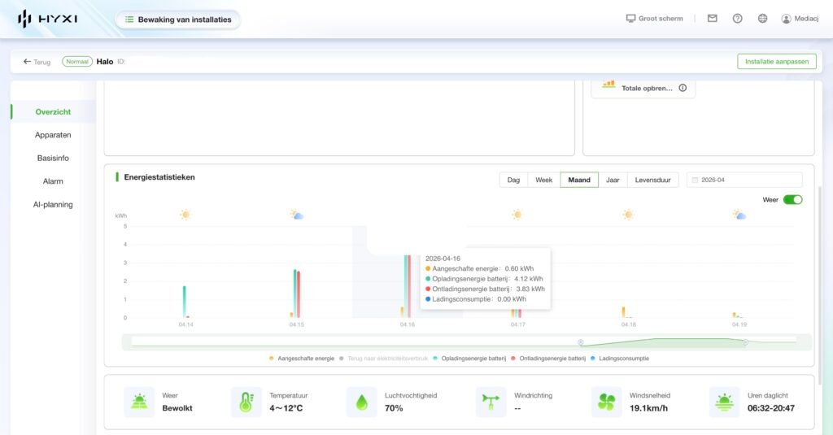Open the language globe icon
833x435 pixels.
pyautogui.click(x=762, y=19)
